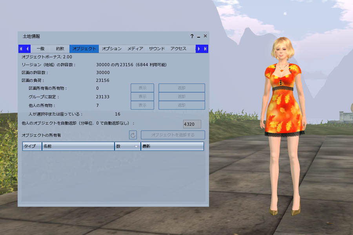The image size is (353, 235).
Task: Click 表示 for 他人の所有物
Action: (142, 105)
